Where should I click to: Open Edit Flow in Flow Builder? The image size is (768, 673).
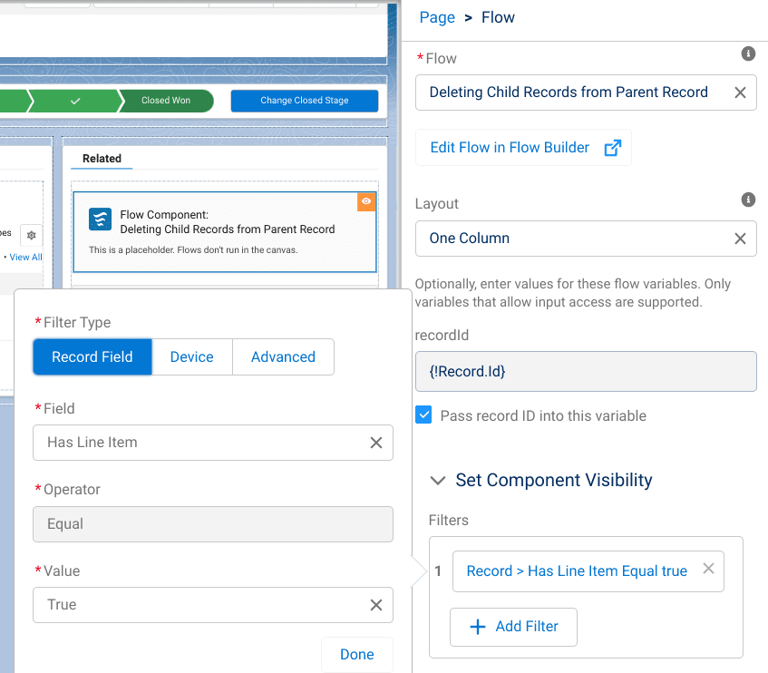click(523, 148)
